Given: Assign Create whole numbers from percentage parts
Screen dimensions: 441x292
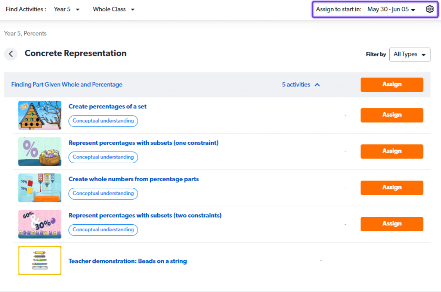Looking at the screenshot, I should point(392,188).
